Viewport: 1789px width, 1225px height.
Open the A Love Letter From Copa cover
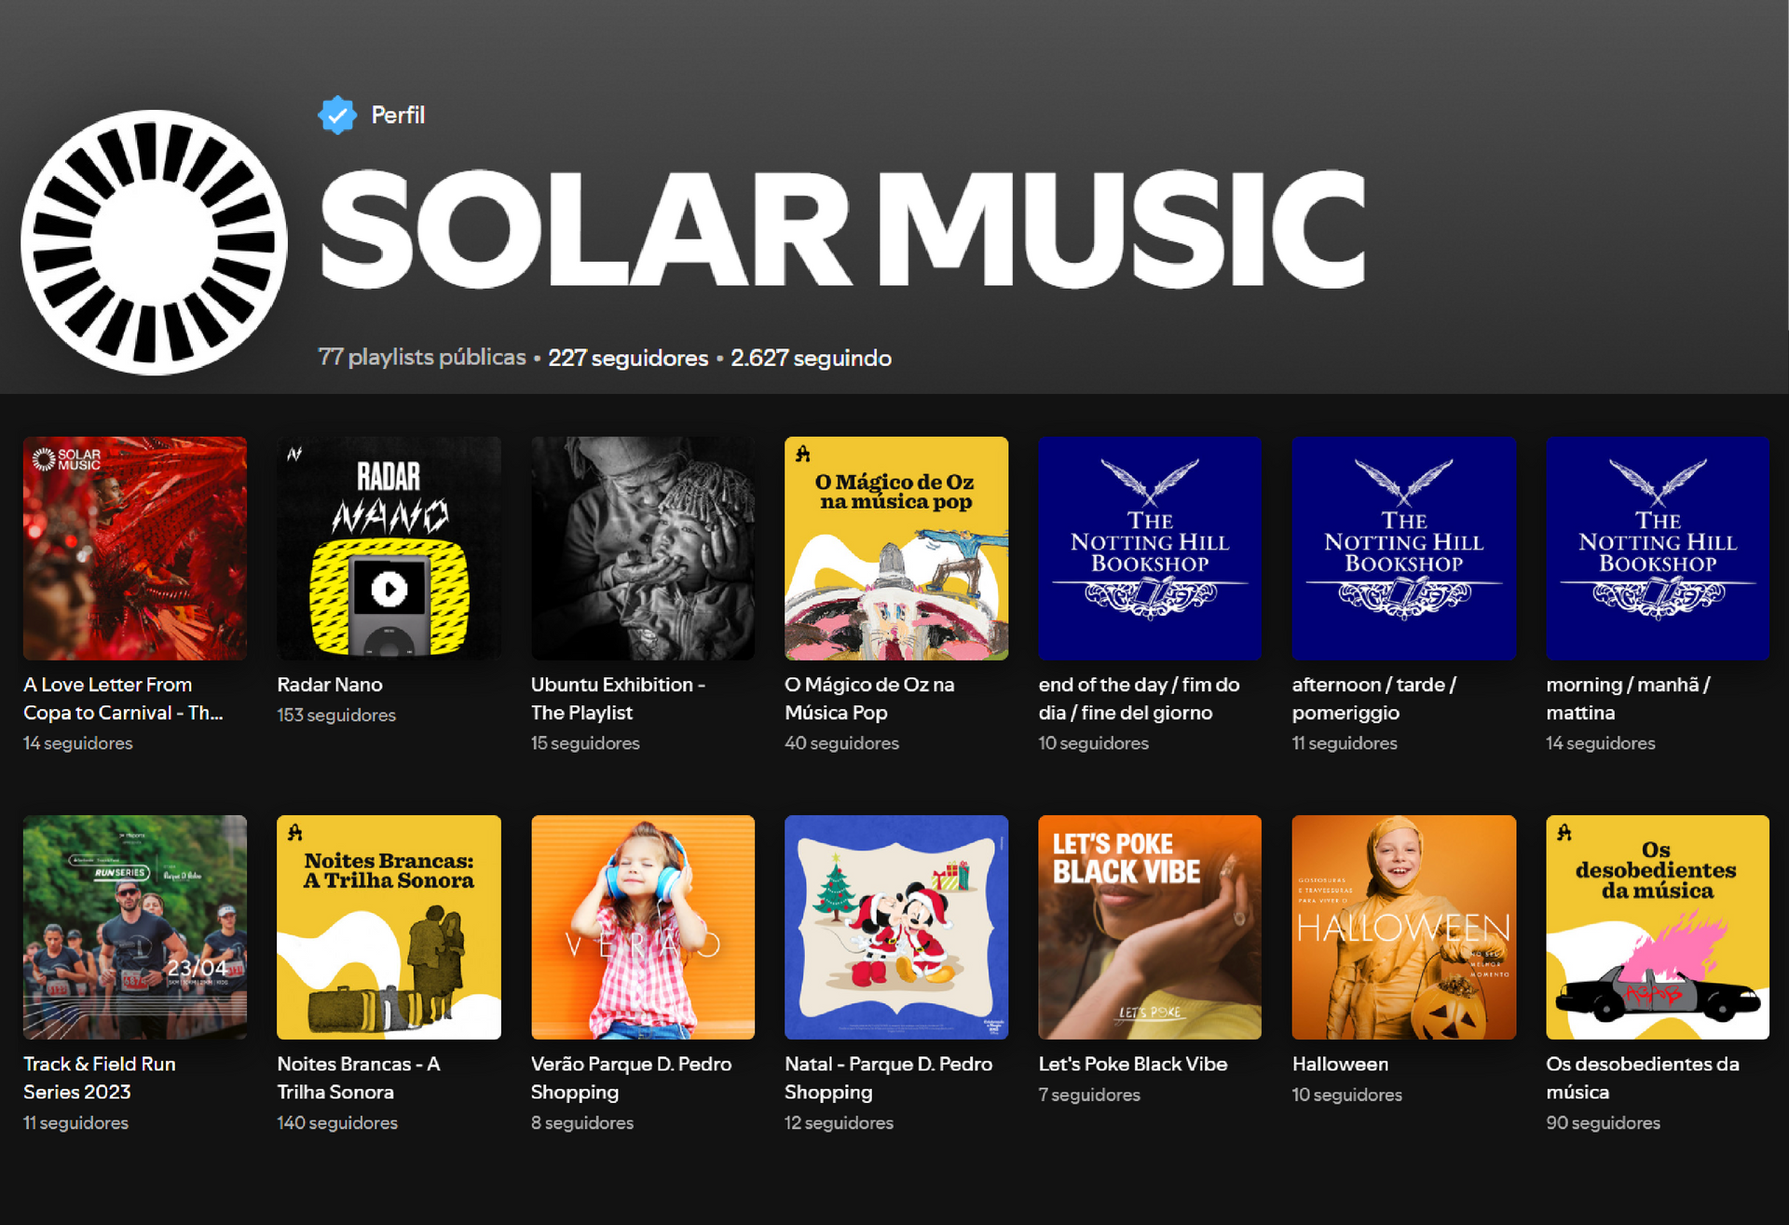coord(135,549)
